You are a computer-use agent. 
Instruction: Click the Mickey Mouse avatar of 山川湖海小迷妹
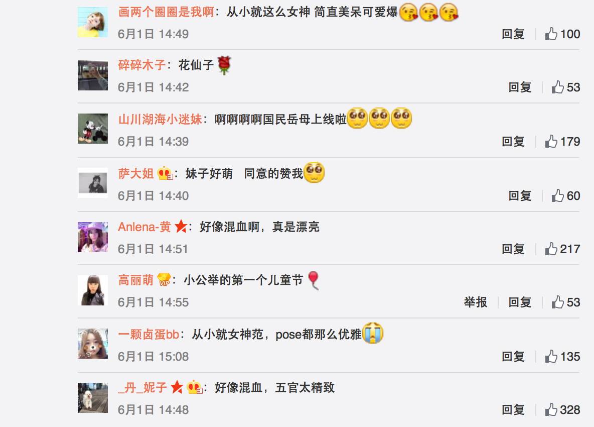[93, 129]
